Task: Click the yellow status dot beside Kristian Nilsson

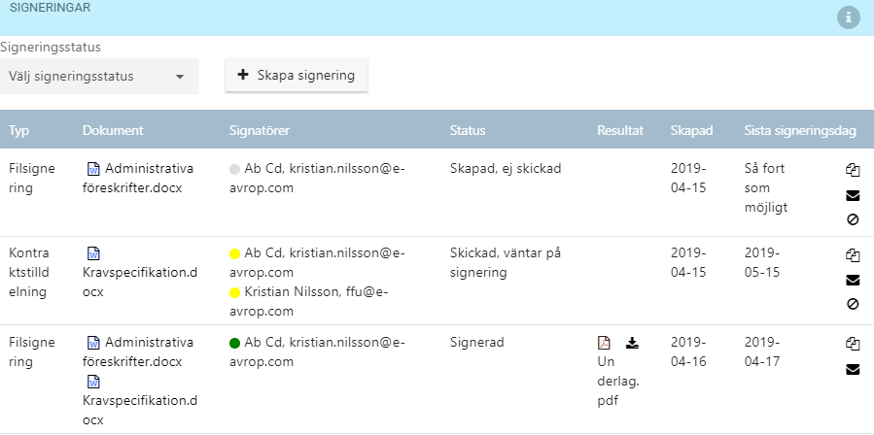Action: [234, 293]
